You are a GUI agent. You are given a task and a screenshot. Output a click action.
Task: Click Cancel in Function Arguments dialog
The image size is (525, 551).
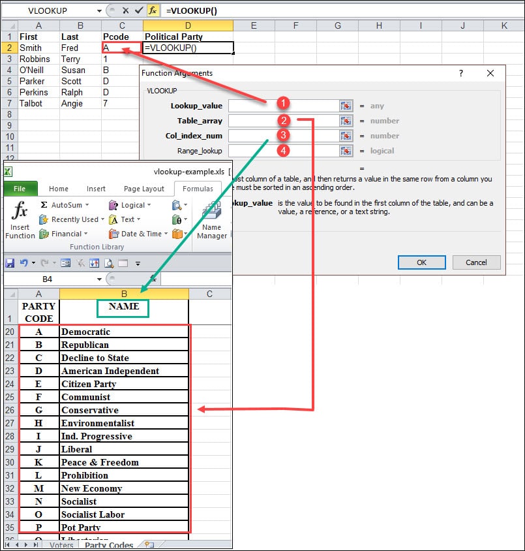[x=476, y=262]
